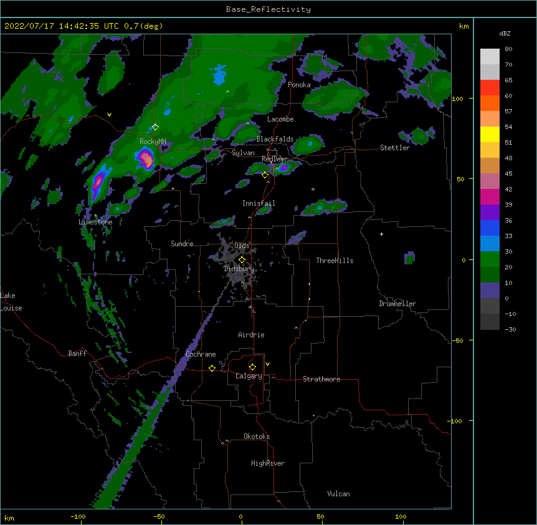Click the Sylvan label
Screen dimensions: 537x525
point(243,153)
